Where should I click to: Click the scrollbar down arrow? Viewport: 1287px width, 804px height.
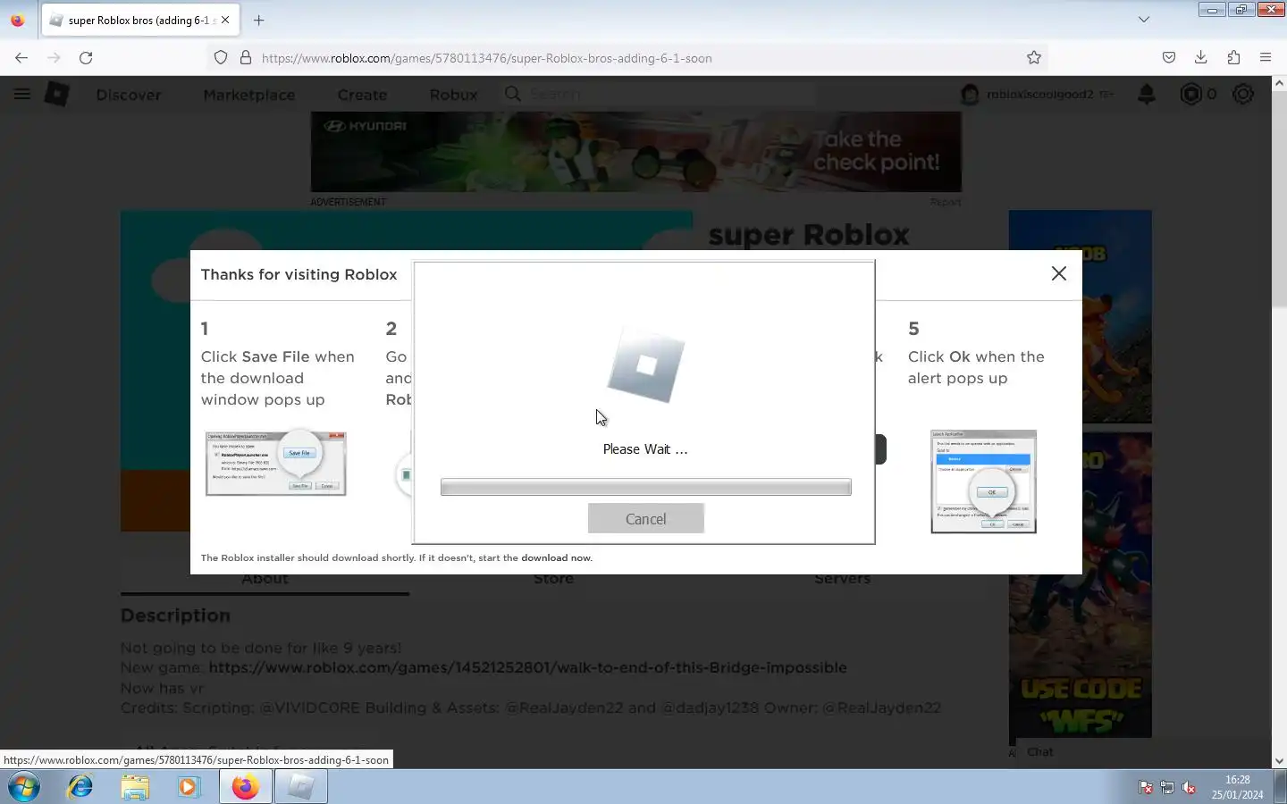(1279, 761)
